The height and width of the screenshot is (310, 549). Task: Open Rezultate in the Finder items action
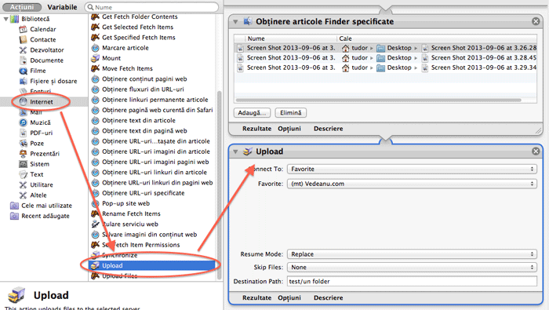pos(256,129)
